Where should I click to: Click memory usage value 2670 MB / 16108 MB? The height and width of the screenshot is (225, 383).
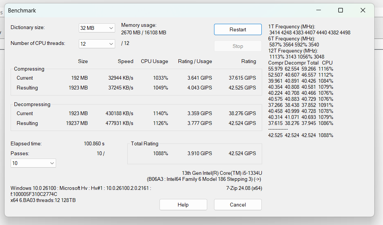tap(144, 32)
